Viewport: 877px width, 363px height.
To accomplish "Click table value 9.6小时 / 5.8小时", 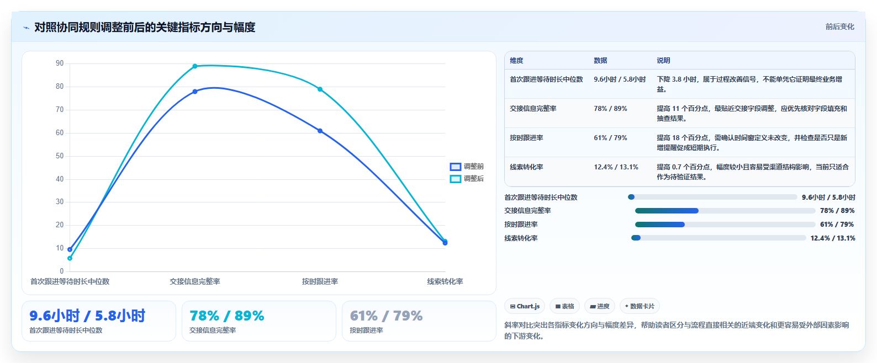I will (620, 79).
